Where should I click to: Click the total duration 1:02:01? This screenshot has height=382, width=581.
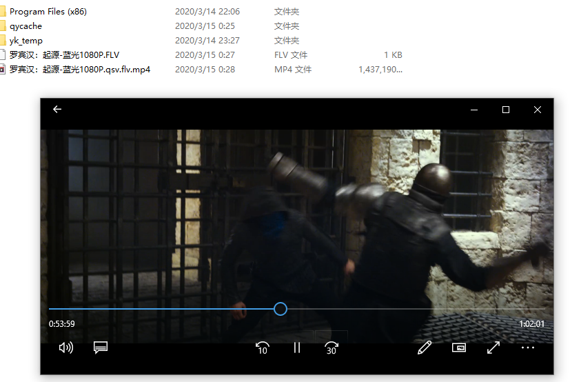click(x=531, y=324)
